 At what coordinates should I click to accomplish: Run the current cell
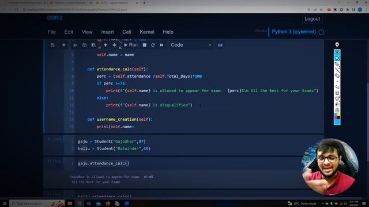click(x=131, y=45)
